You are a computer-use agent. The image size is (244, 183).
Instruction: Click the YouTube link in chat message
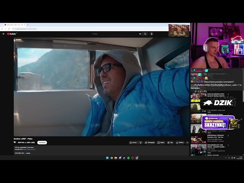point(215,83)
